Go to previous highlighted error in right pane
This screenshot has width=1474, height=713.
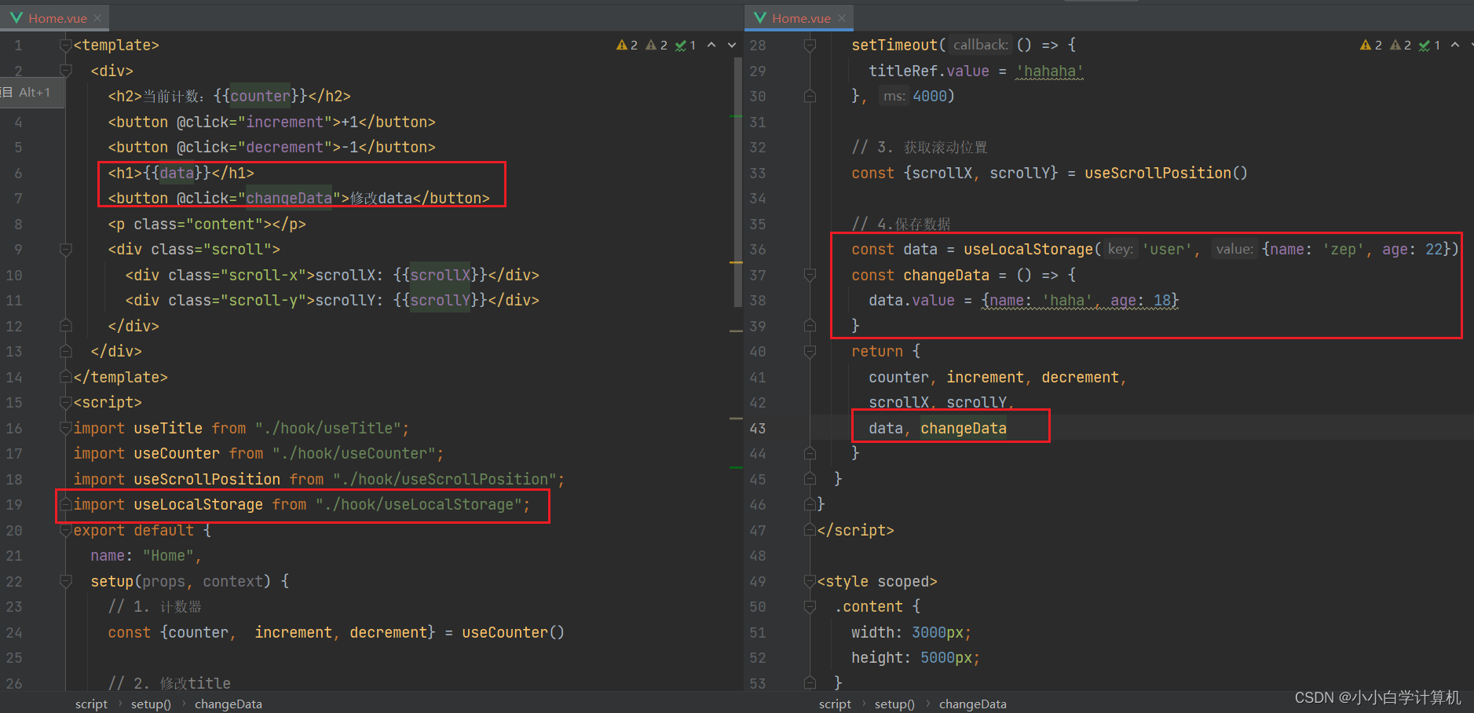click(x=1455, y=45)
